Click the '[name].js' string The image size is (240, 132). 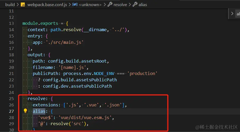click(x=72, y=67)
